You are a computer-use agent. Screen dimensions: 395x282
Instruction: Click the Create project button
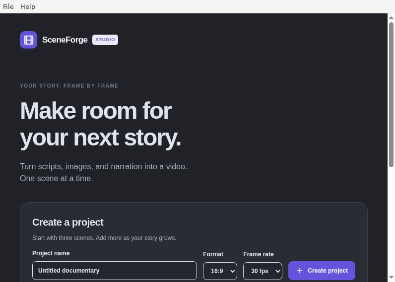[x=322, y=271]
